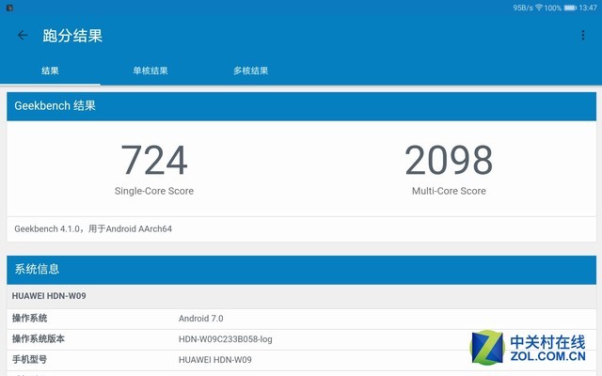The height and width of the screenshot is (376, 602).
Task: Tap the single-core score 724
Action: [x=154, y=160]
